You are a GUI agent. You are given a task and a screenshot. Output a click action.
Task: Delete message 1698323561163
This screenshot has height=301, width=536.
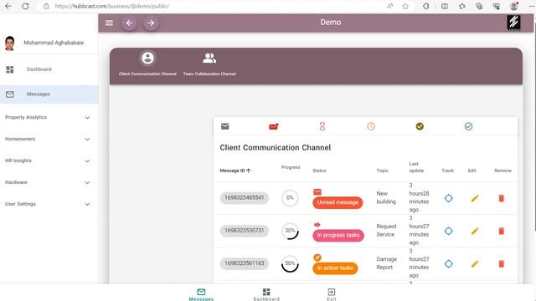coord(501,264)
